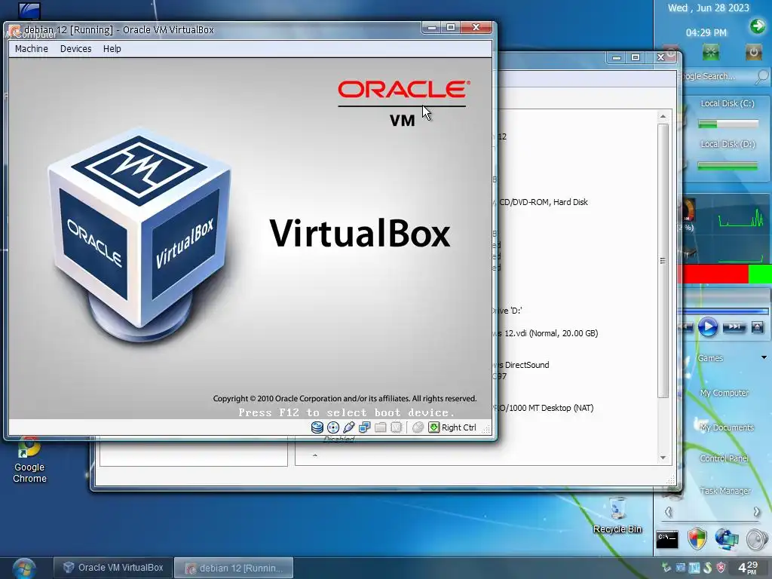
Task: Click Local Disk (C:) usage bar
Action: (728, 124)
